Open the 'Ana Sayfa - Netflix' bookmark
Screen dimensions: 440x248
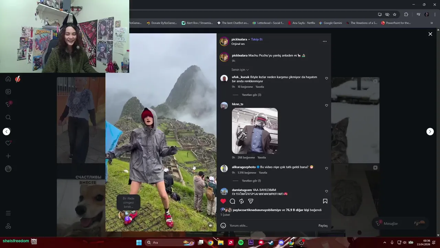pos(301,23)
